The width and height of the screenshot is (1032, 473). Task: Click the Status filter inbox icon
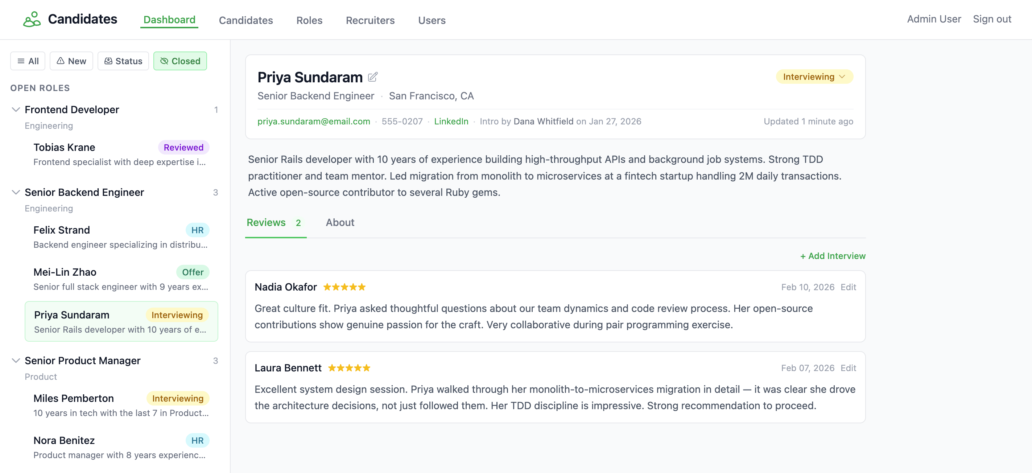[x=108, y=61]
